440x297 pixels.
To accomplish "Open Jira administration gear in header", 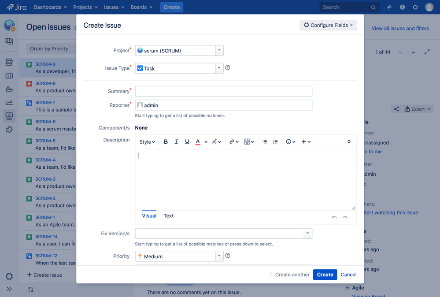I will point(415,7).
